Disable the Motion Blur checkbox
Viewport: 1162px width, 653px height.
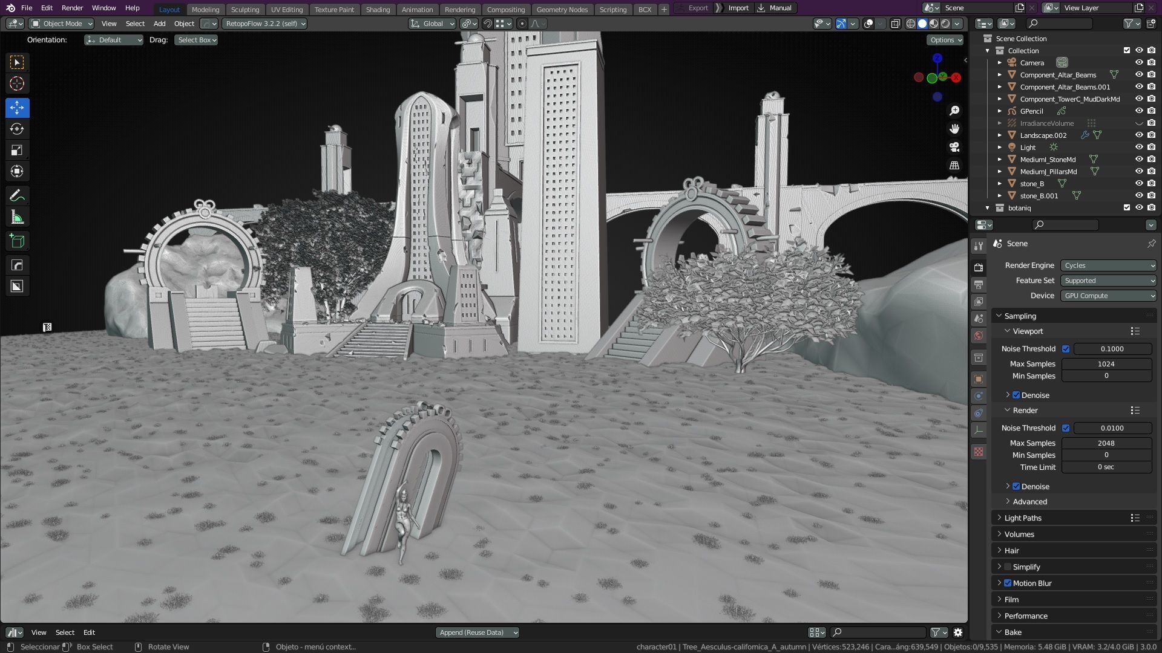pos(1008,583)
